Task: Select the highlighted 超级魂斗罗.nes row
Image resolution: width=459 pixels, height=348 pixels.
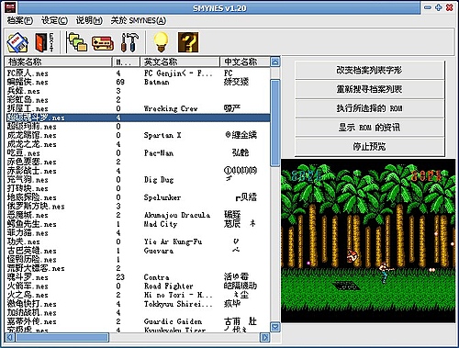Action: 138,118
